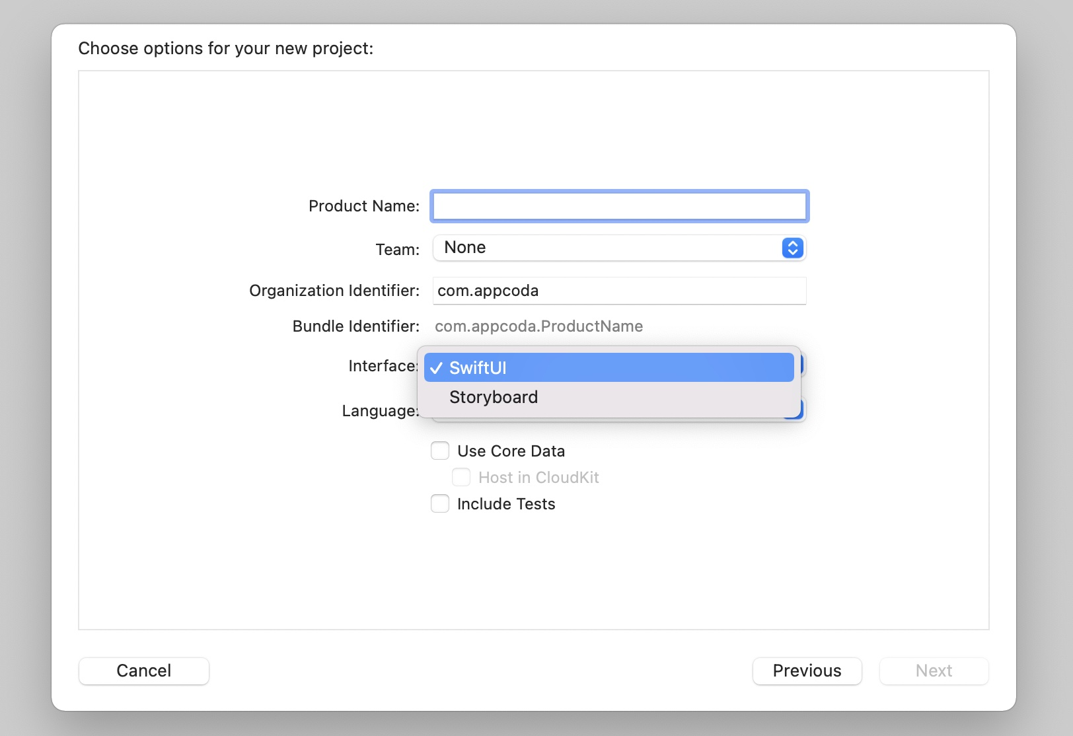Click the disabled Next button
Image resolution: width=1073 pixels, height=736 pixels.
point(934,671)
